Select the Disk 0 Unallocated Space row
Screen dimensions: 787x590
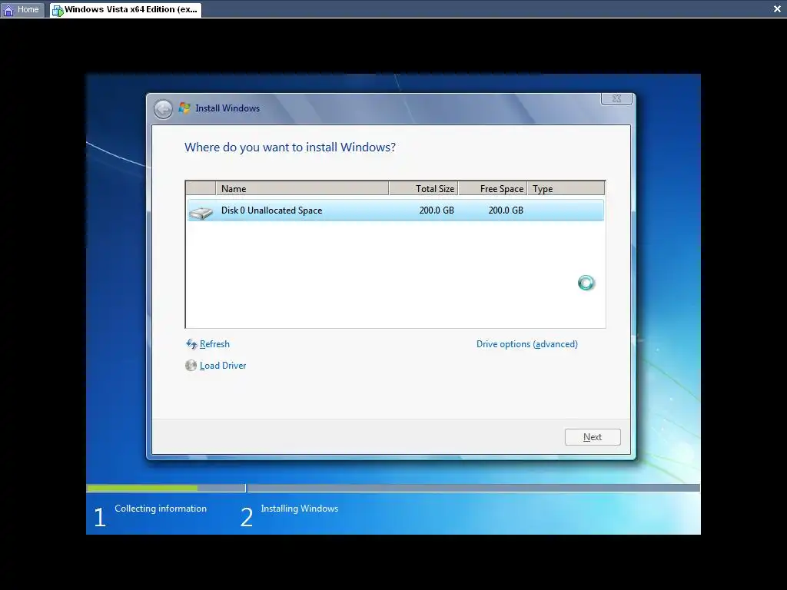(x=396, y=210)
